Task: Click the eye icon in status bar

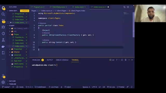Action: [x=13, y=87]
